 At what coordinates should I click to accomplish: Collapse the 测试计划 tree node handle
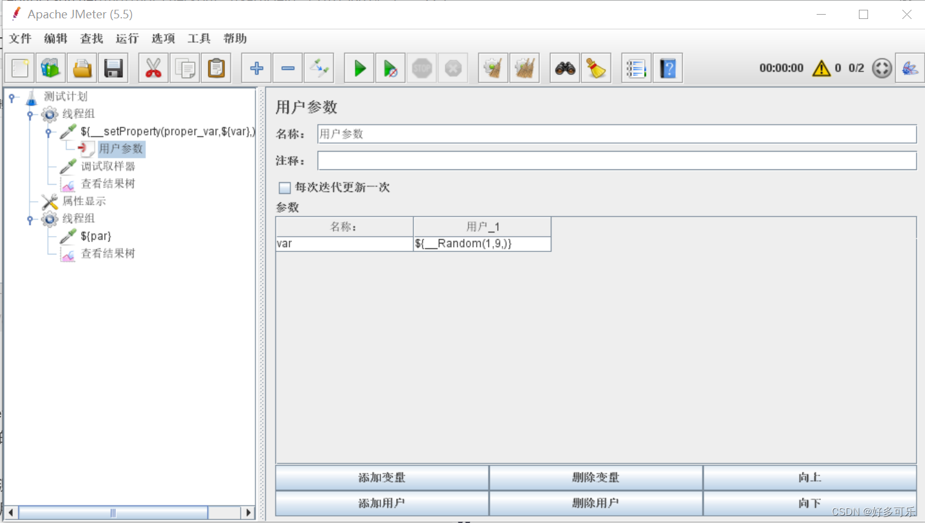(x=12, y=97)
